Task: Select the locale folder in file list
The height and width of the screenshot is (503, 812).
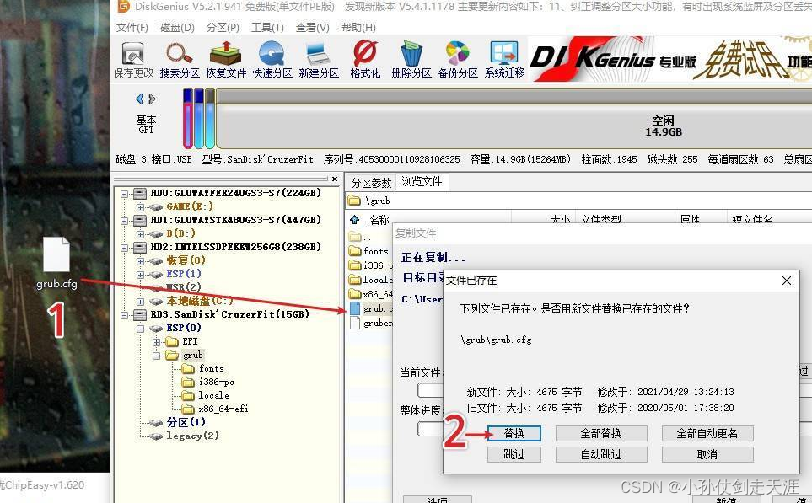Action: (370, 280)
